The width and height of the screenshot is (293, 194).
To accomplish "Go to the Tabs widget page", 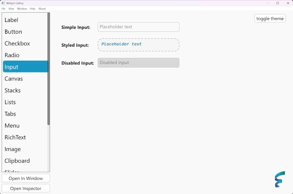I will tap(10, 114).
